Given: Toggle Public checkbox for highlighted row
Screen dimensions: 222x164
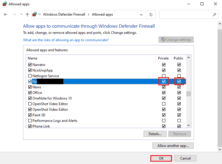Looking at the screenshot, I should point(179,82).
